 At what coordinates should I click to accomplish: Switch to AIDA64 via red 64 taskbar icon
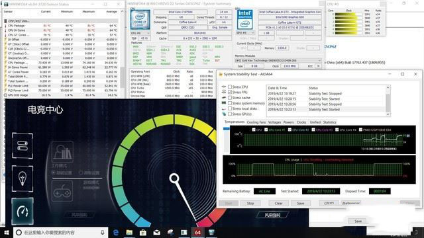pos(197,232)
